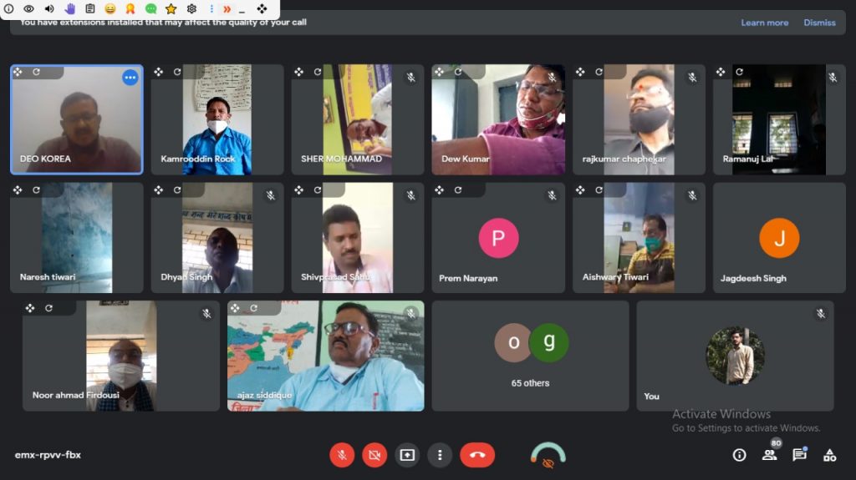This screenshot has width=856, height=480.
Task: Unmute the microphone in the call controls
Action: coord(341,455)
